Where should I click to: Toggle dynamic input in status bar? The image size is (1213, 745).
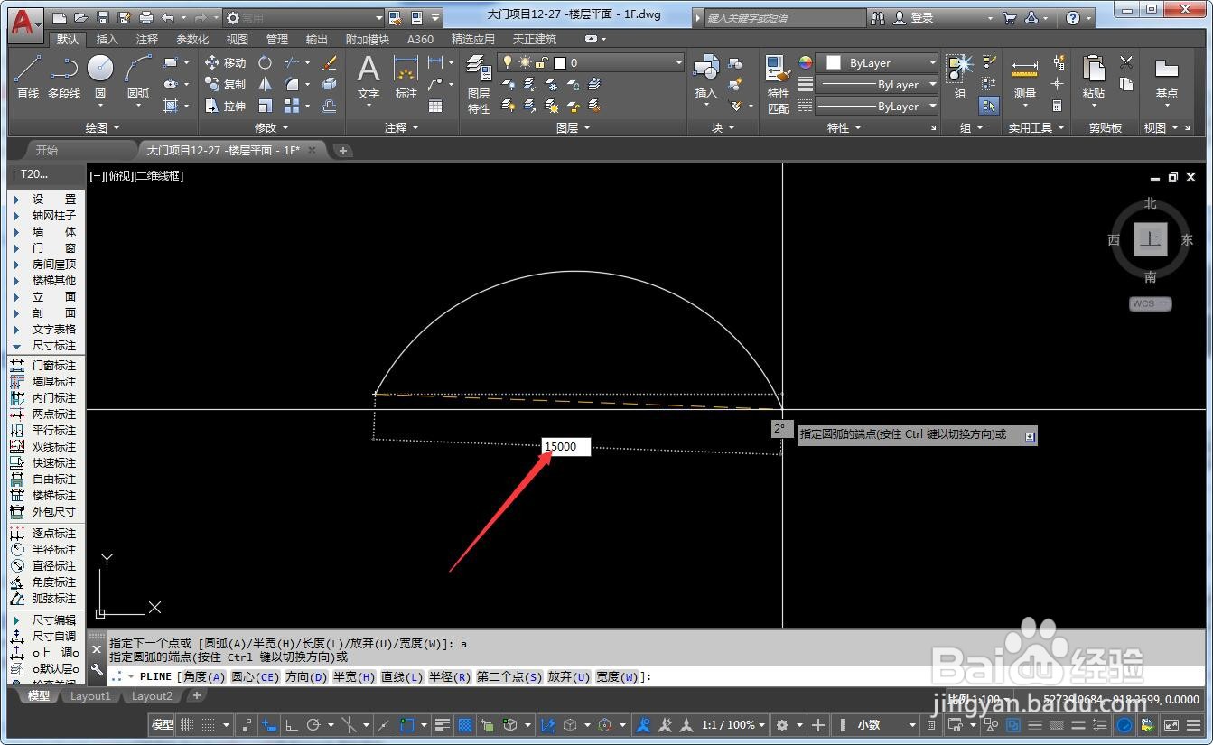pos(268,724)
